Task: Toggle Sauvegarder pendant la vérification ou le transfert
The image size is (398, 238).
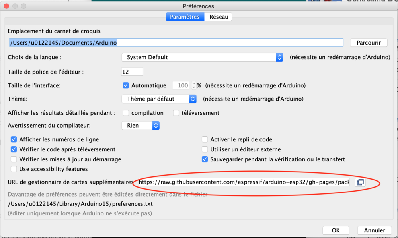Action: tap(205, 159)
